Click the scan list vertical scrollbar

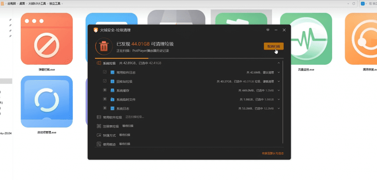(x=283, y=103)
